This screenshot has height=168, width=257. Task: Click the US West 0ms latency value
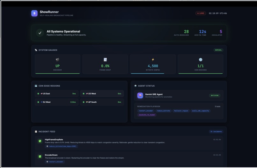pos(119,94)
